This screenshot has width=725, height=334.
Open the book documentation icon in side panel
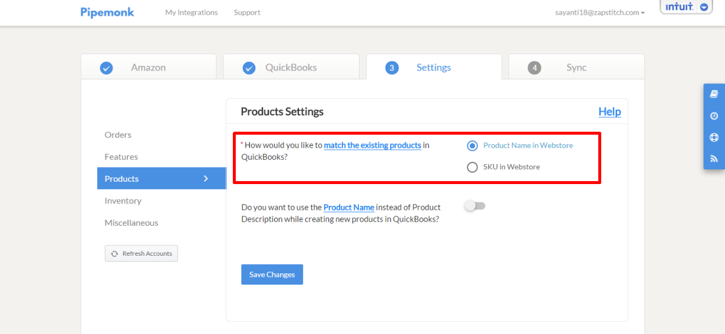click(714, 94)
